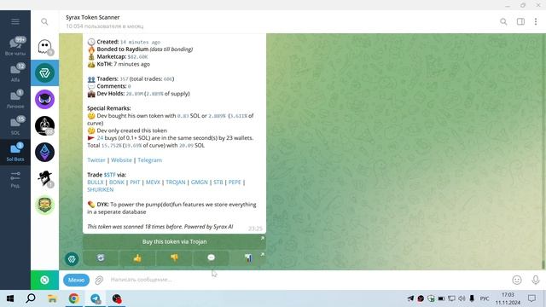Click the volume tray icon

tap(462, 298)
